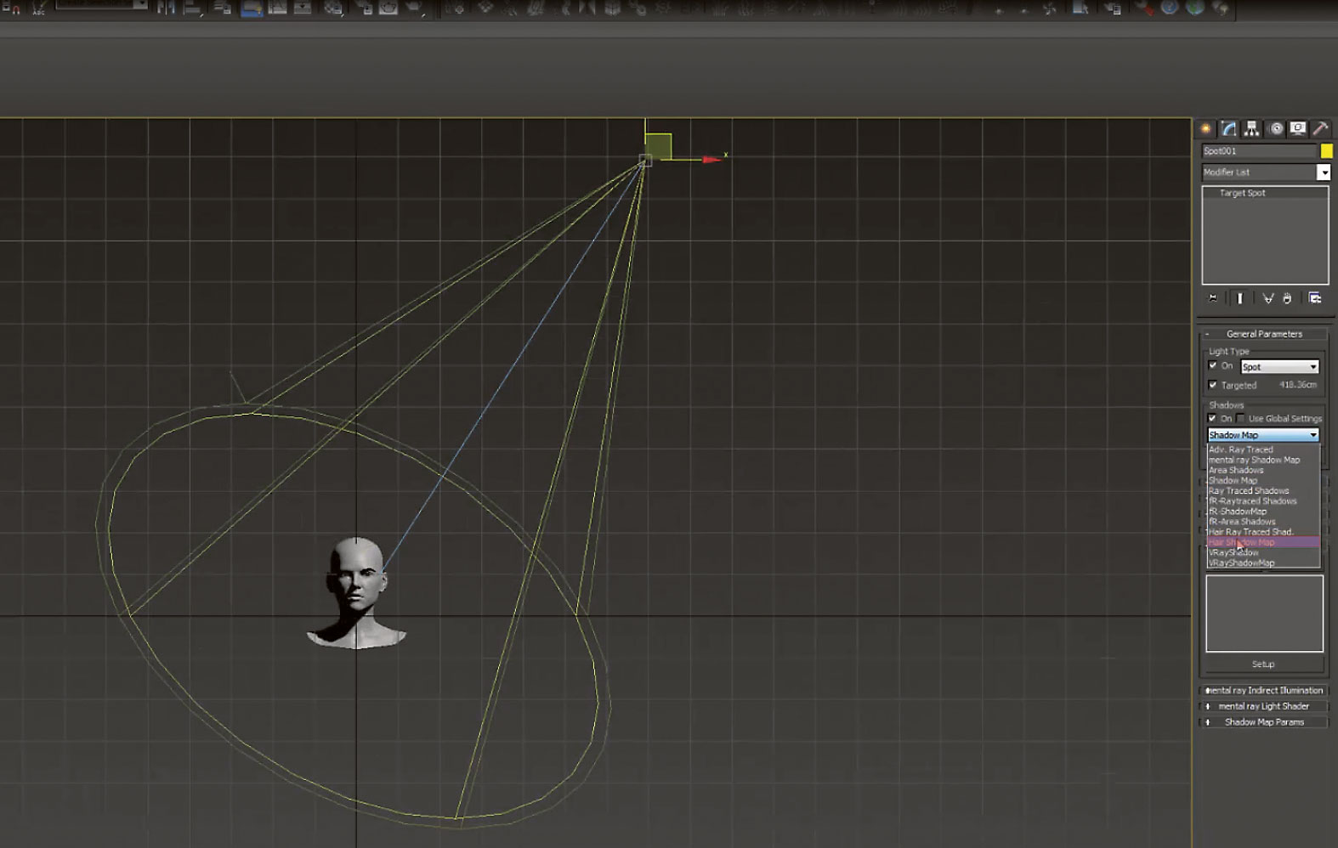Choose Shadow Map list option
The image size is (1338, 848).
(1263, 480)
